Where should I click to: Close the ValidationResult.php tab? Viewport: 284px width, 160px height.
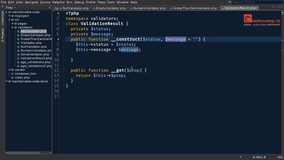click(x=257, y=8)
